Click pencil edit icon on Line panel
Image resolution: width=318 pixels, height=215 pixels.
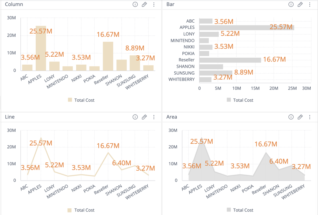(x=144, y=117)
